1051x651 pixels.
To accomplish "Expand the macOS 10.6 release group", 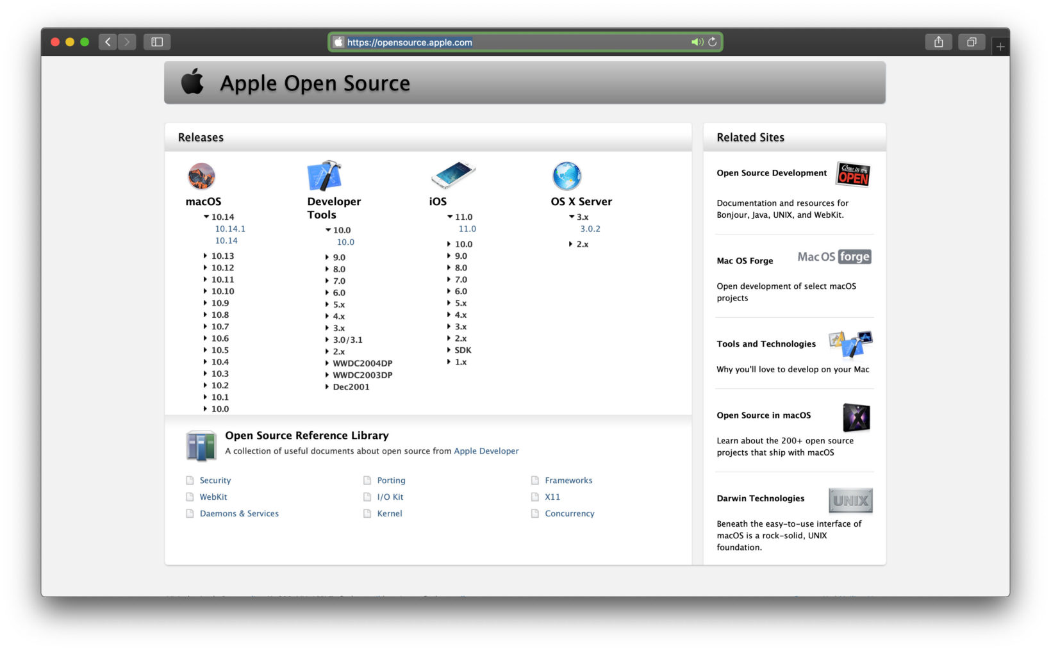I will [206, 338].
